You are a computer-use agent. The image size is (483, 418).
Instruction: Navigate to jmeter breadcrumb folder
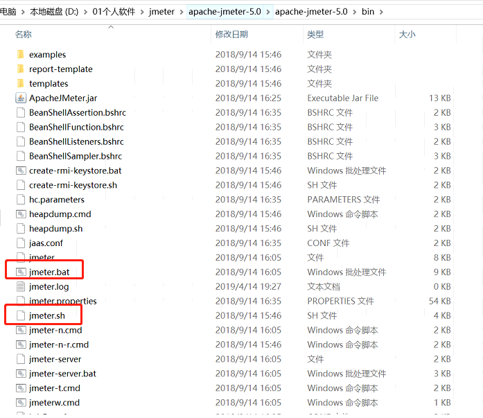[161, 12]
